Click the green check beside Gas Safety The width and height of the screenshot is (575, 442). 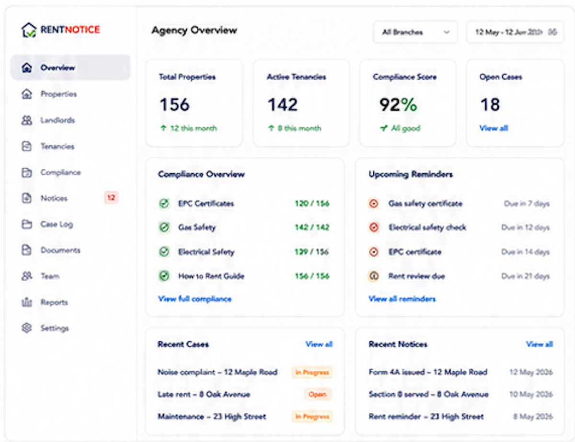[164, 227]
